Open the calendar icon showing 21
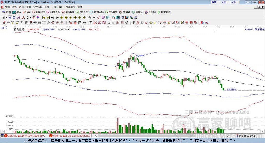The width and height of the screenshot is (265, 143). click(113, 18)
